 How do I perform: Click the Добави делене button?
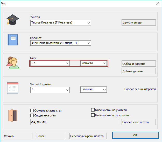pyautogui.click(x=139, y=71)
